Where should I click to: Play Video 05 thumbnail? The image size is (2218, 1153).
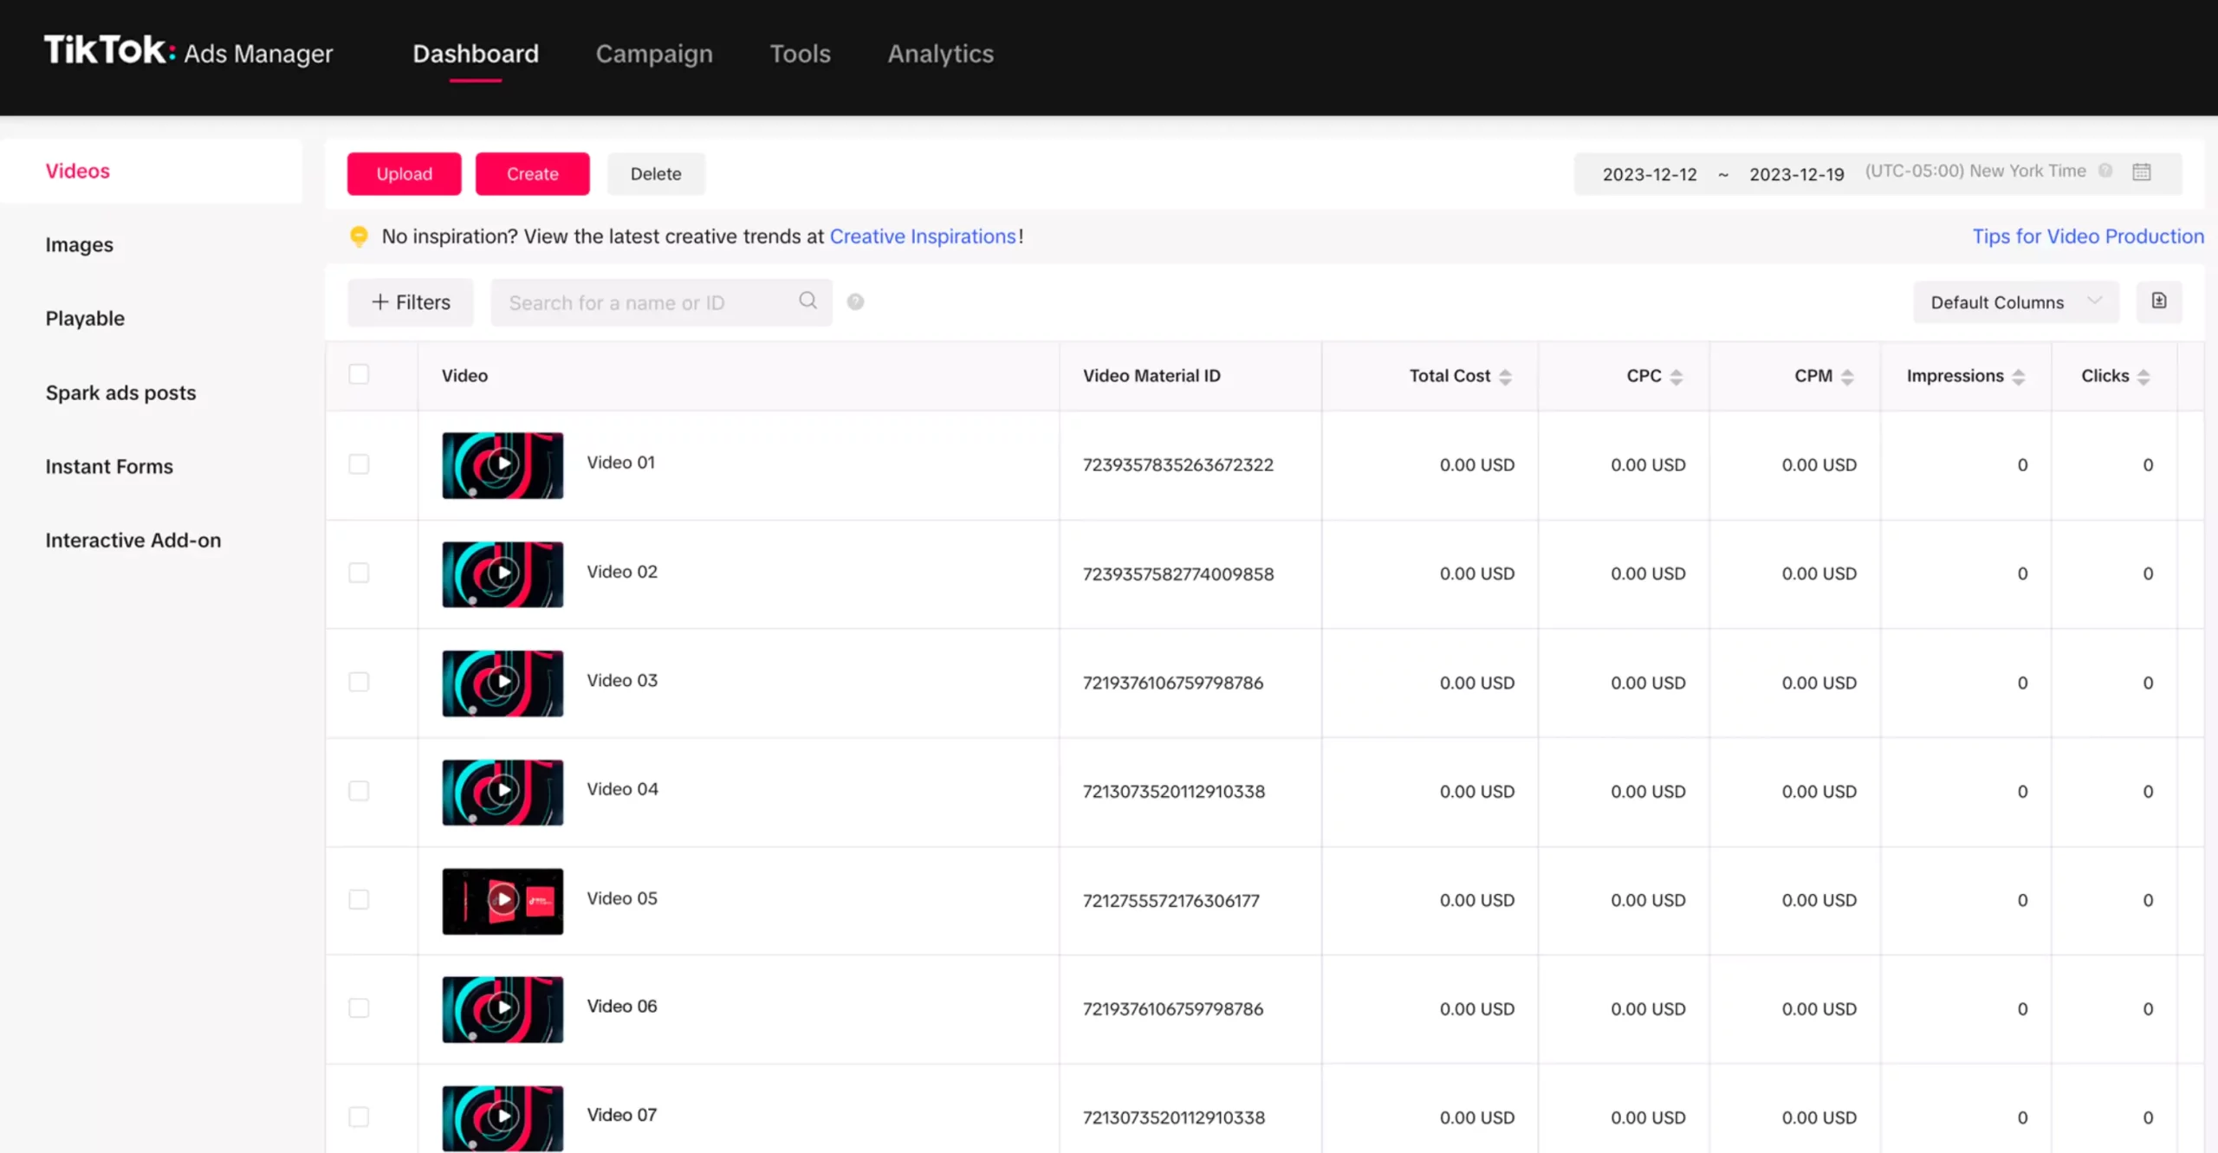(x=503, y=900)
